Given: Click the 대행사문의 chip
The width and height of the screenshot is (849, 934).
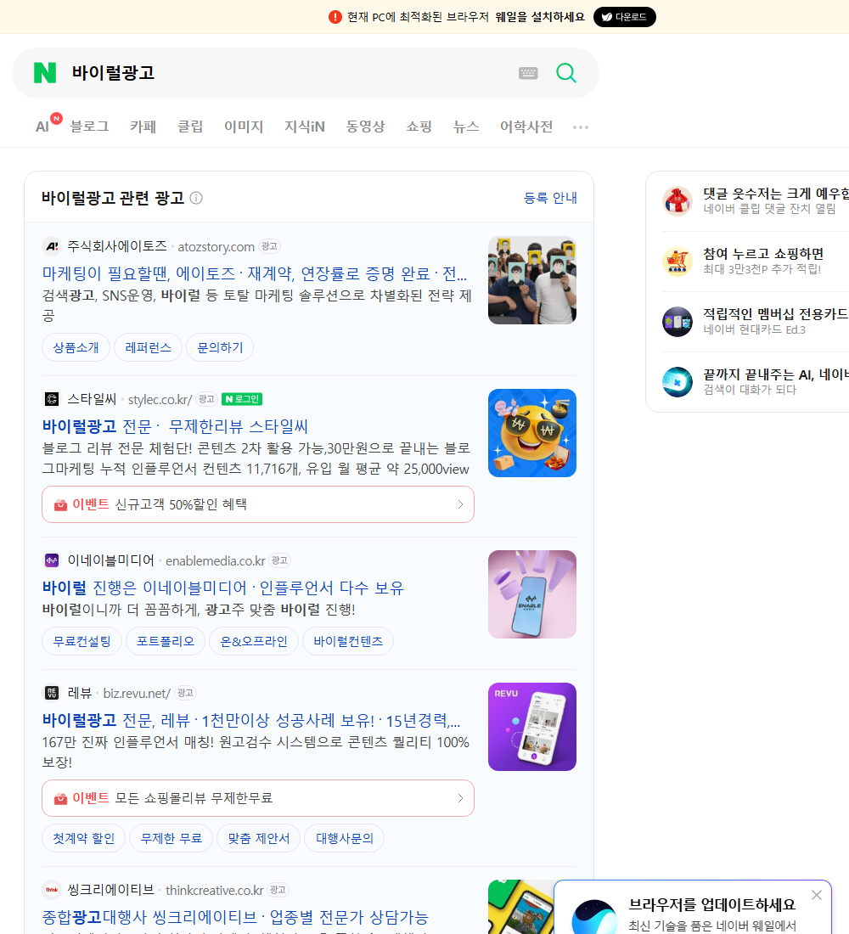Looking at the screenshot, I should pyautogui.click(x=345, y=838).
